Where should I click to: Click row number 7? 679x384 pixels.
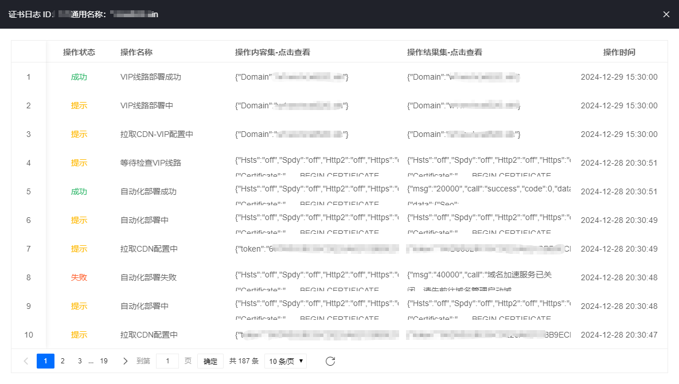[29, 249]
